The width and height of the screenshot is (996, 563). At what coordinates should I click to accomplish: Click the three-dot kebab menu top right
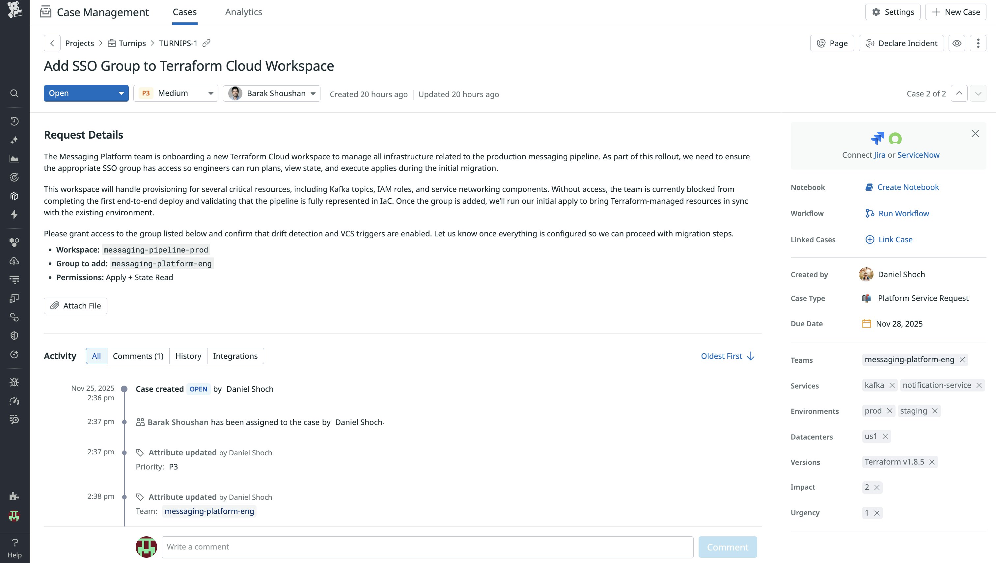[978, 43]
